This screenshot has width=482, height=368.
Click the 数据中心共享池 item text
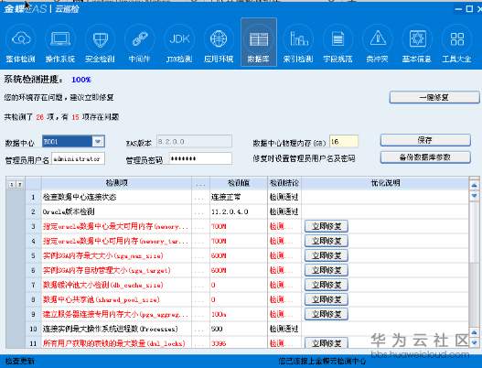pyautogui.click(x=102, y=299)
